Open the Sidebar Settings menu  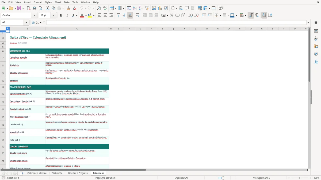[316, 23]
